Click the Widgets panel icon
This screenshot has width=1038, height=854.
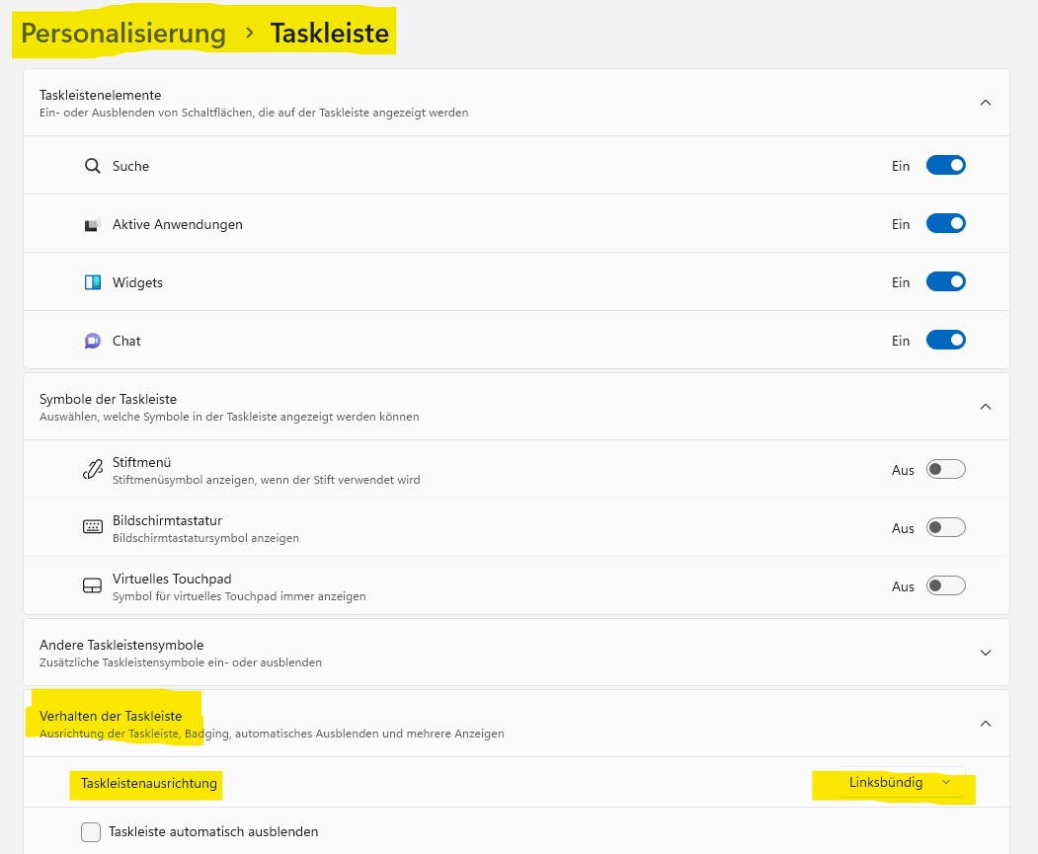click(x=92, y=281)
